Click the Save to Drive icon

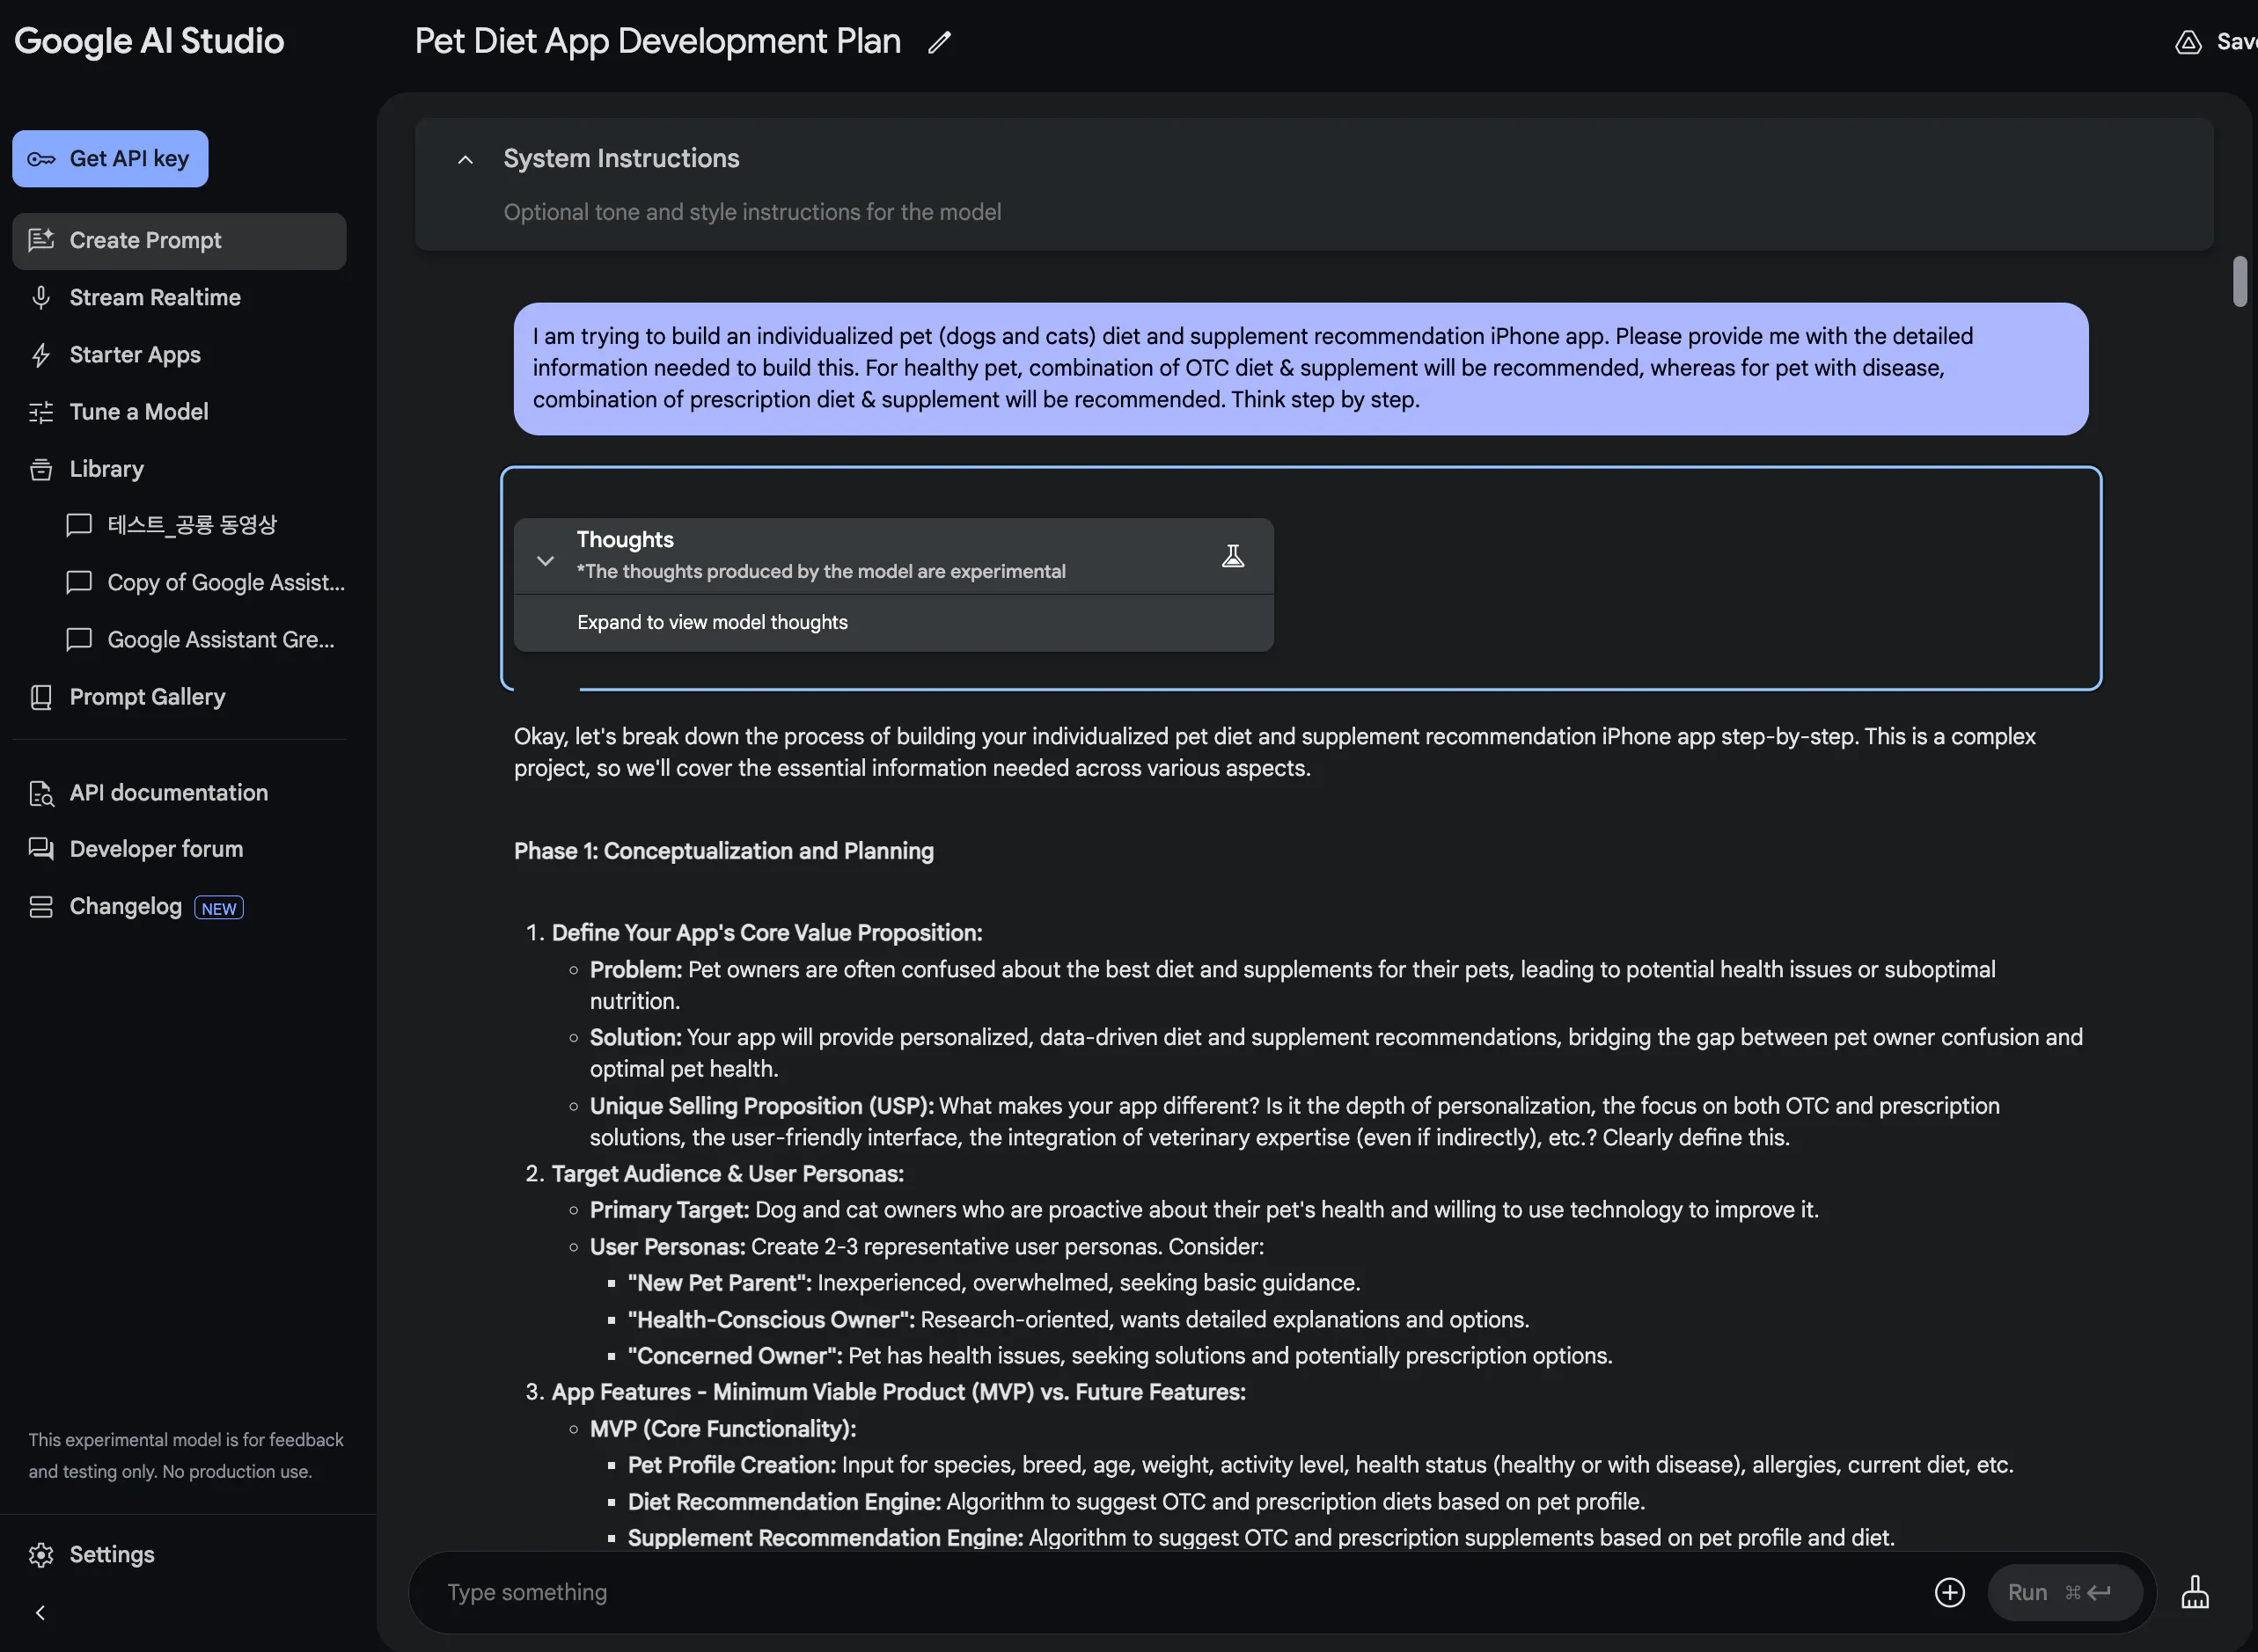coord(2188,42)
